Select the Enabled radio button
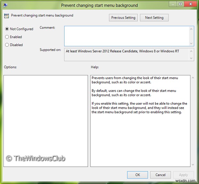Viewport: 199px width, 184px height. [x=7, y=37]
